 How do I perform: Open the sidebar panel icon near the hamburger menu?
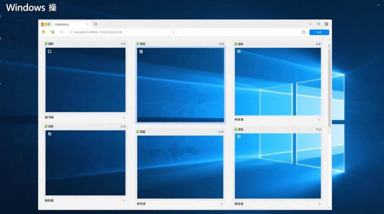coord(318,24)
